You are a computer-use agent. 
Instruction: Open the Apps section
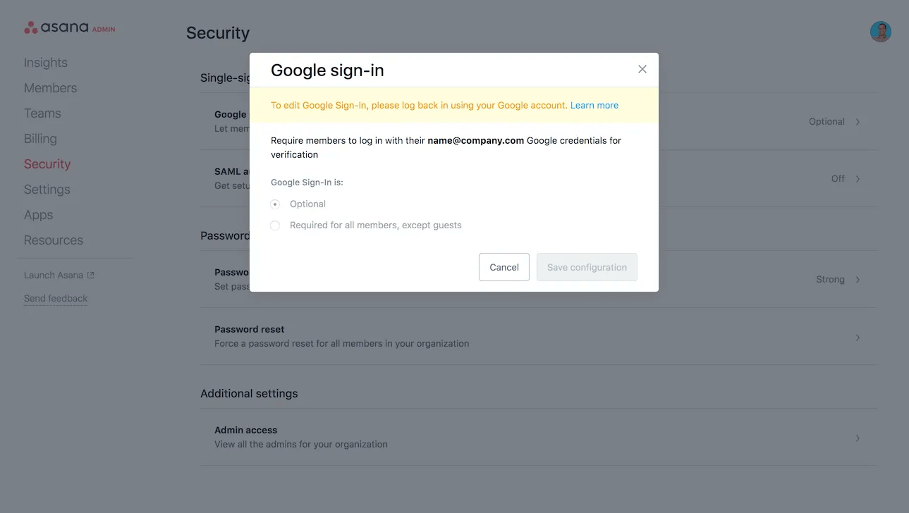tap(38, 214)
